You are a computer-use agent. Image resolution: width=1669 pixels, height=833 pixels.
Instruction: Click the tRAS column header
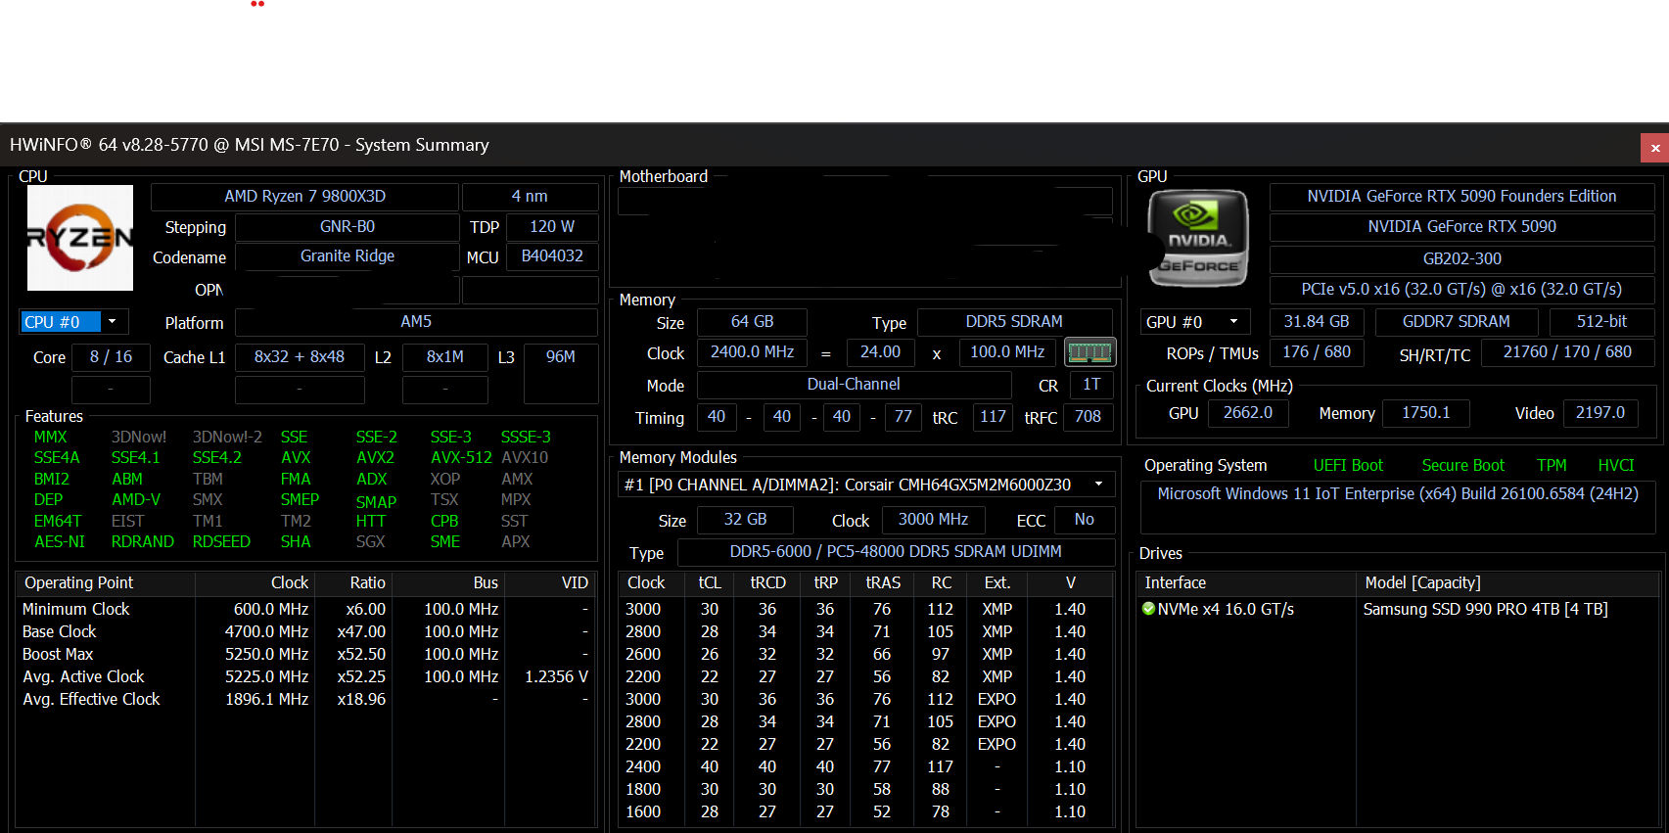883,583
